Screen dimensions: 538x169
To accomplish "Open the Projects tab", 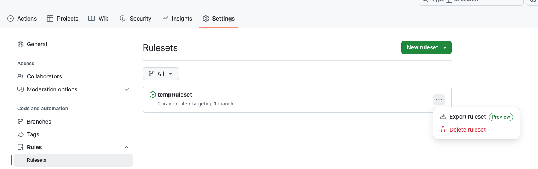I will [x=62, y=19].
